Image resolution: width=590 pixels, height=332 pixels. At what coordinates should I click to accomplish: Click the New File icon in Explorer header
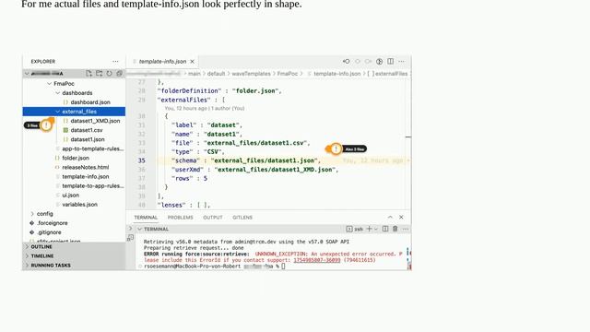click(88, 74)
